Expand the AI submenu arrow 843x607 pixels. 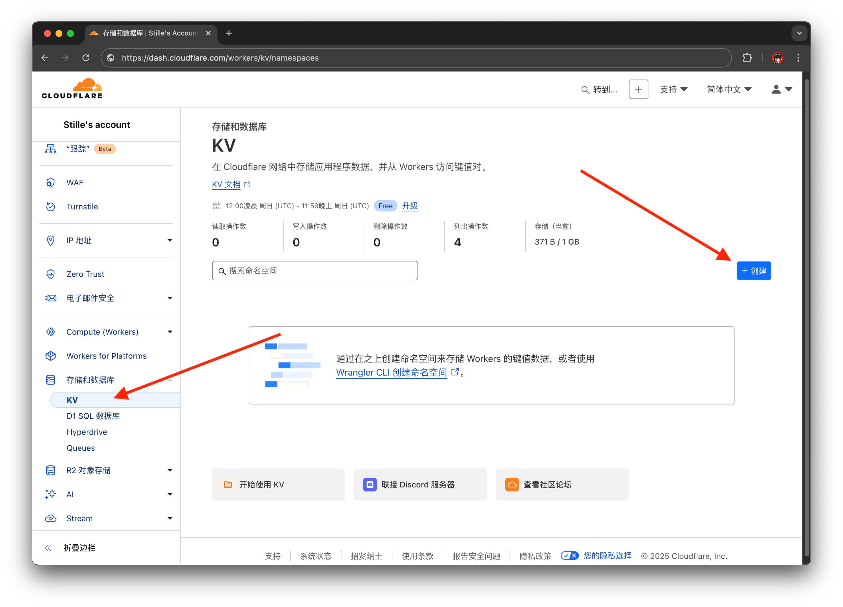(170, 494)
